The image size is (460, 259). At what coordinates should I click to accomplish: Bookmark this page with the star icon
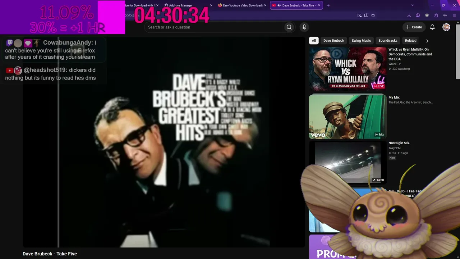[x=373, y=15]
